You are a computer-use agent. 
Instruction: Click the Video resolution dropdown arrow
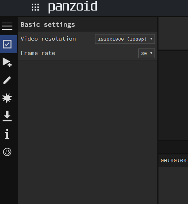pos(151,39)
